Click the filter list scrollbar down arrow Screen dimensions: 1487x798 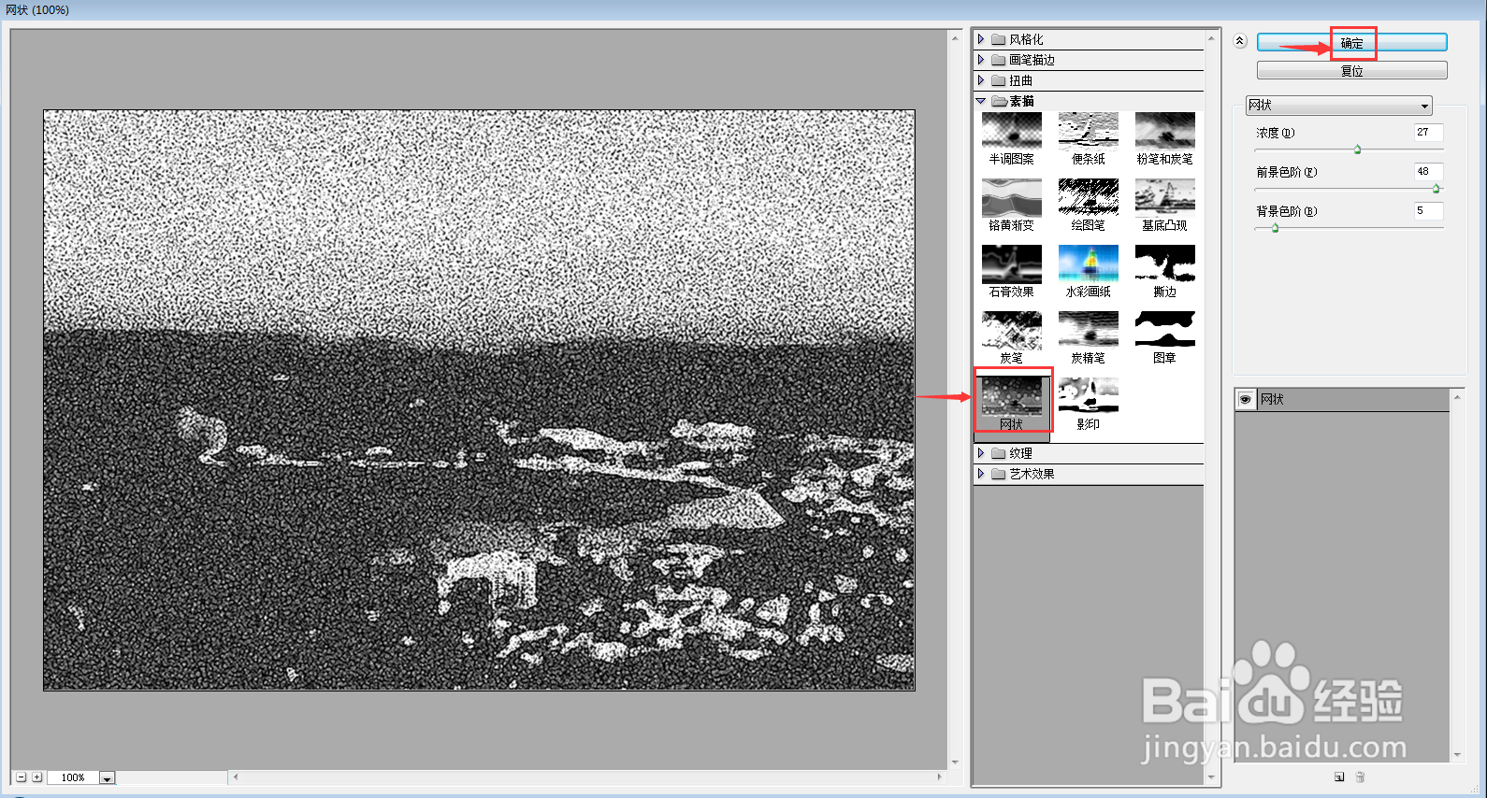tap(1211, 777)
